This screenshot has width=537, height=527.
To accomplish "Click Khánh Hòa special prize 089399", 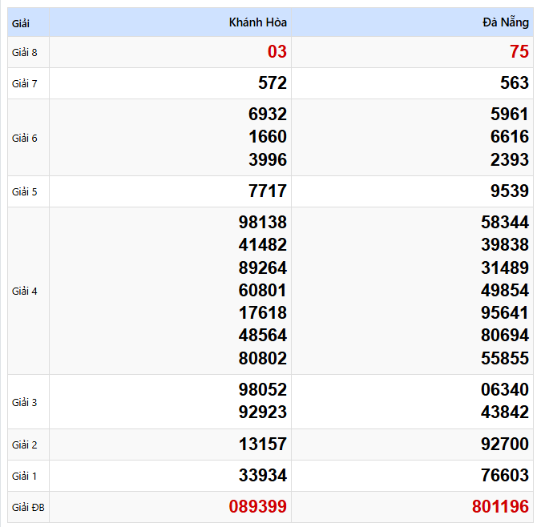I will [257, 506].
